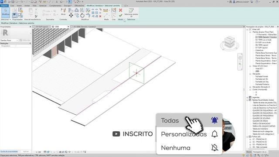
Task: Open TABELA DE BANCADAS schedule
Action: [262, 123]
